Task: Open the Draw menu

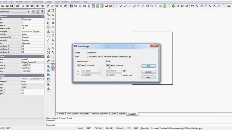Action: coord(28,2)
